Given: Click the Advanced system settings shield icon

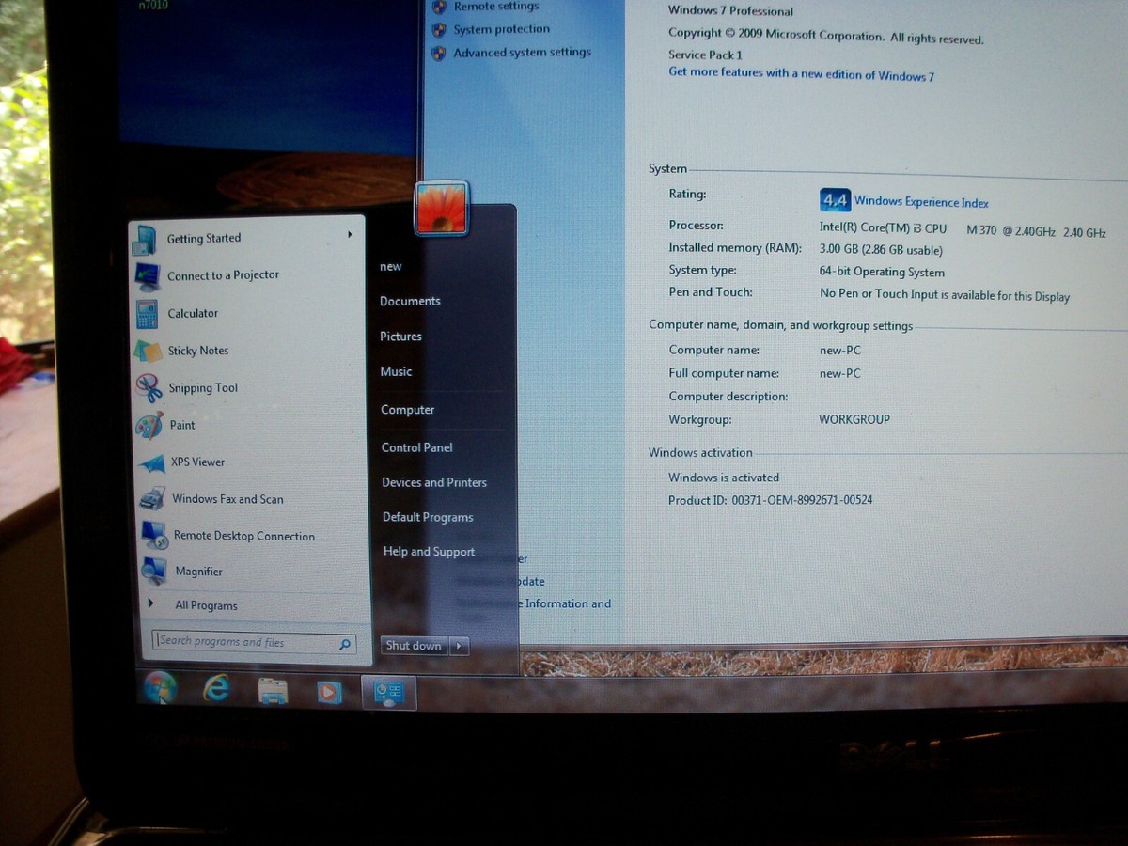Looking at the screenshot, I should [x=438, y=54].
